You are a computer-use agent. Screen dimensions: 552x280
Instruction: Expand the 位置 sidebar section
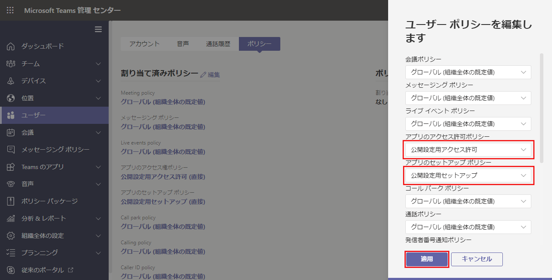coord(98,98)
